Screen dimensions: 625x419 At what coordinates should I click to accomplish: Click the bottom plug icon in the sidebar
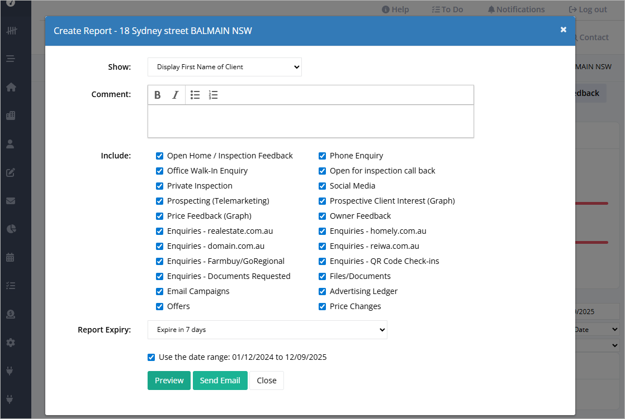(10, 399)
